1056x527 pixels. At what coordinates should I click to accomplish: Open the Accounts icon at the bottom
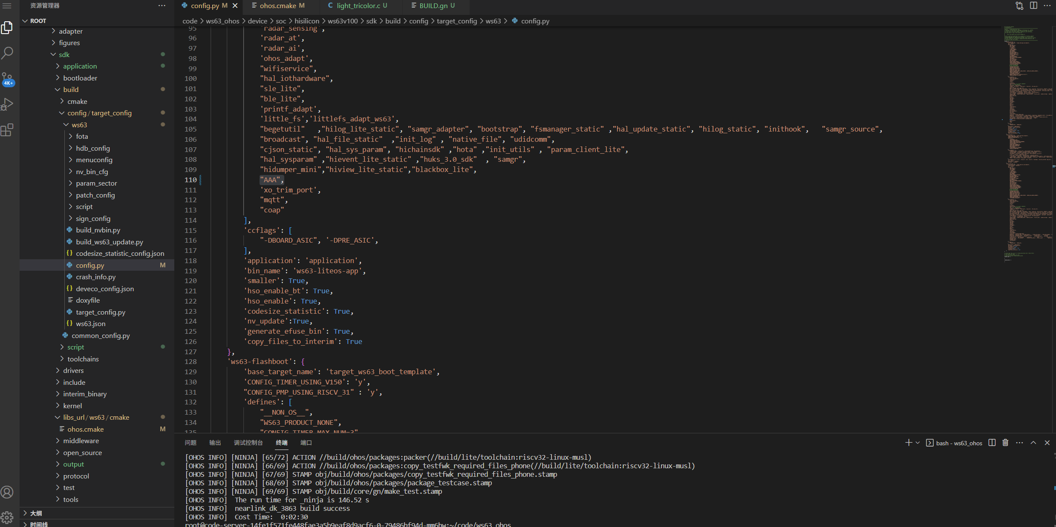(x=8, y=492)
